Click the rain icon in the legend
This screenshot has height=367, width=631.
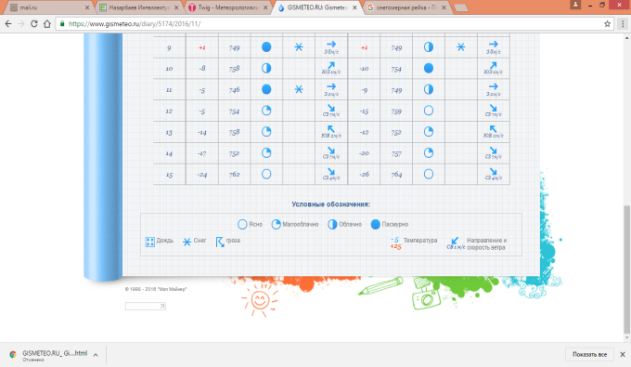(149, 242)
